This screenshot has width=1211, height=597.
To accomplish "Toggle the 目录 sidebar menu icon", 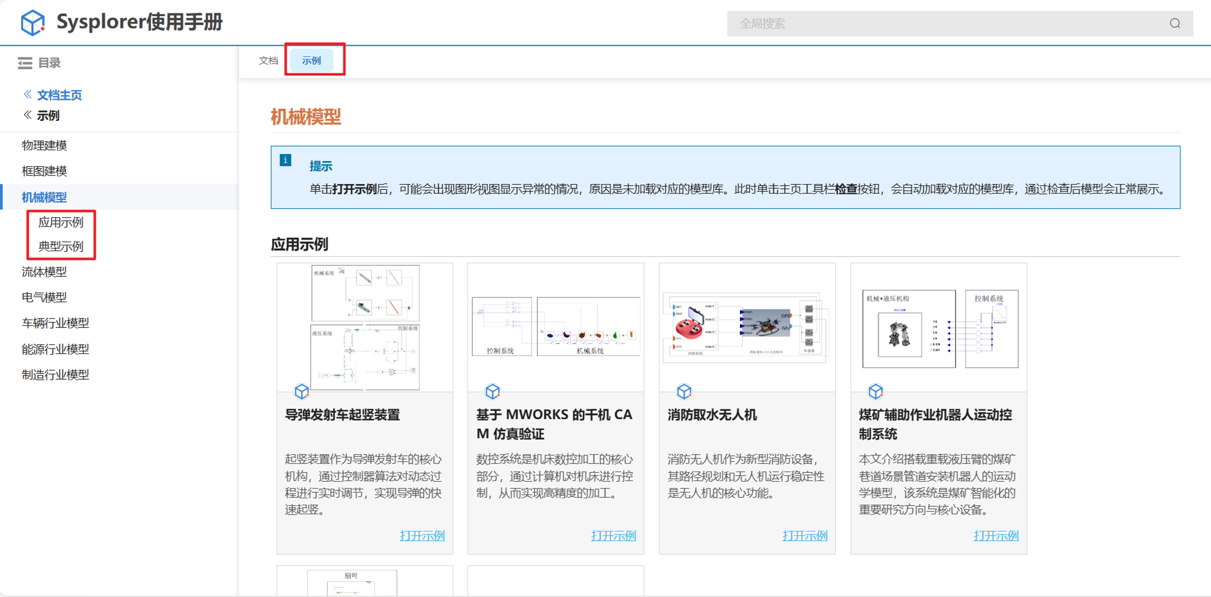I will point(25,63).
